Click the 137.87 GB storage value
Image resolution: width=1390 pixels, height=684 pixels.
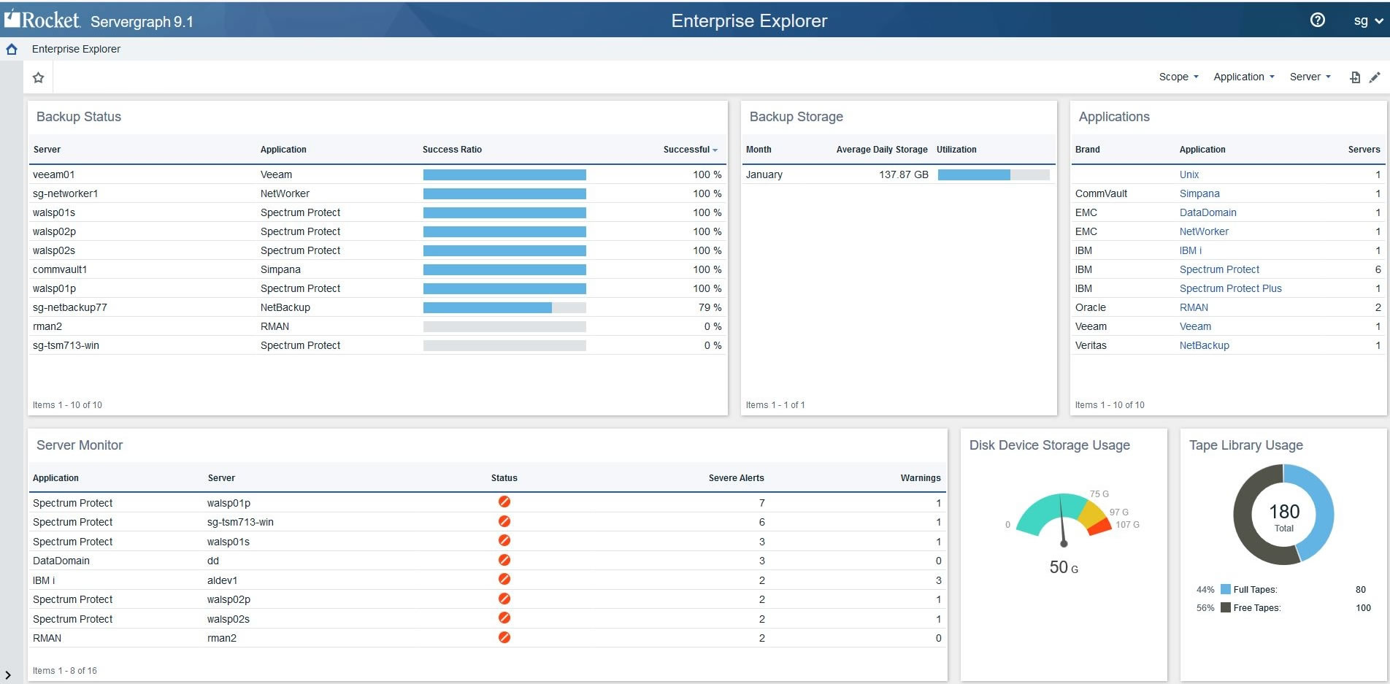903,174
